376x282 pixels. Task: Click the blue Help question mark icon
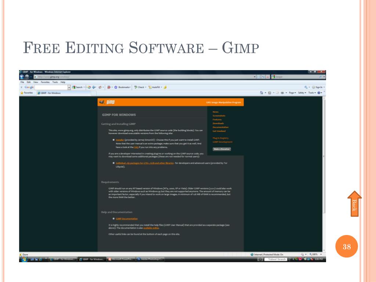[319, 93]
